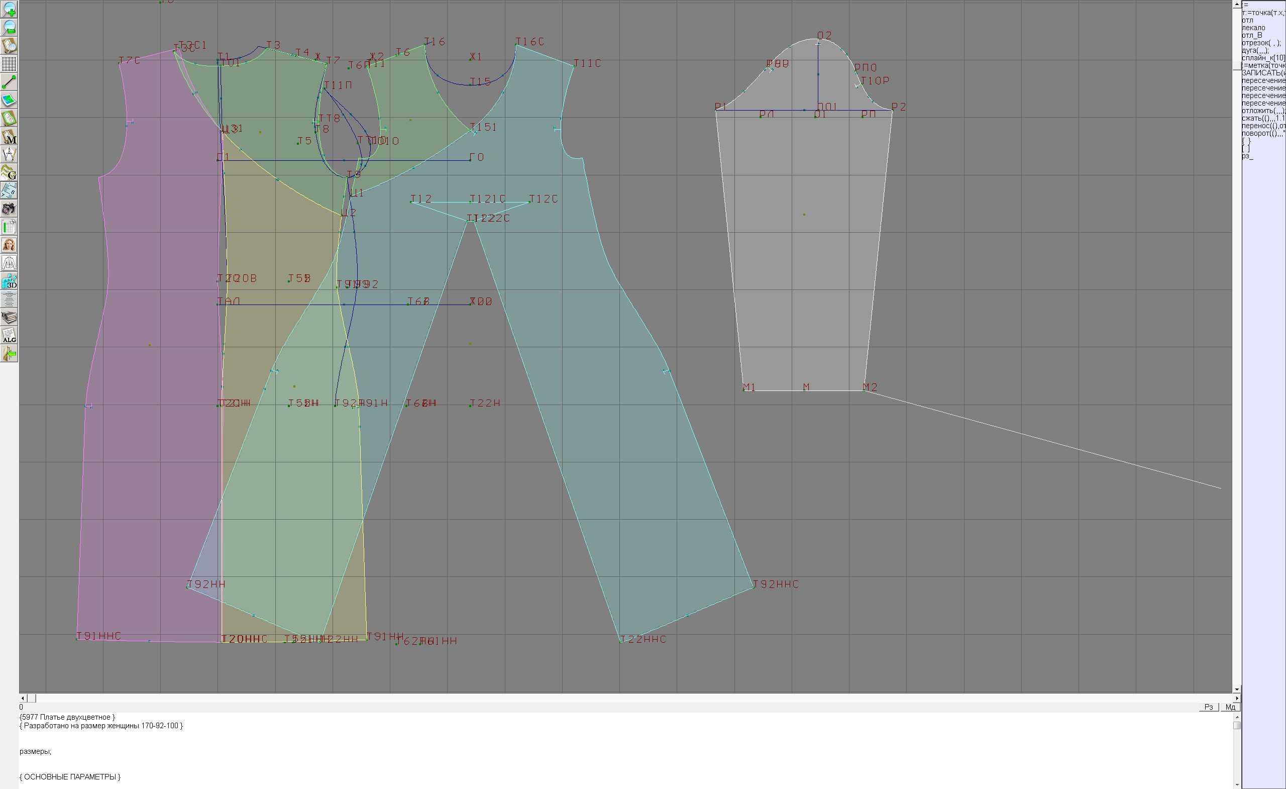The image size is (1286, 789).
Task: Click the camera snapshot icon
Action: click(9, 209)
